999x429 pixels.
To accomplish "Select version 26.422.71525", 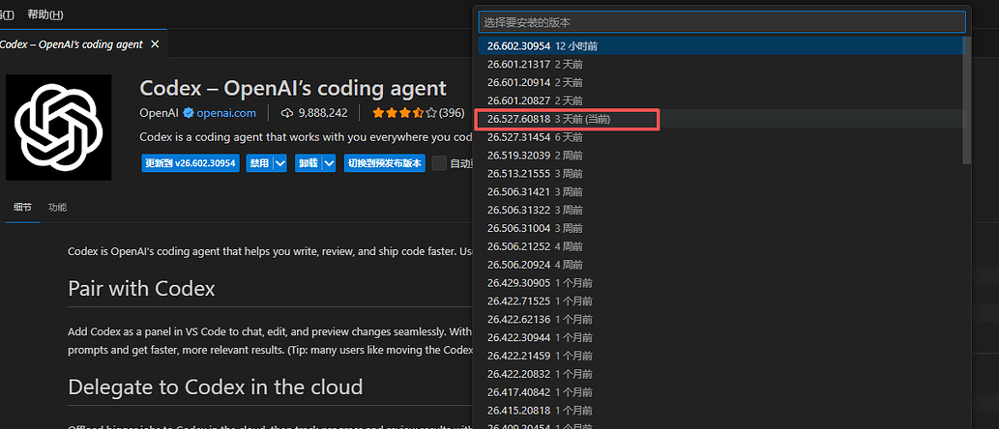I will (x=721, y=301).
